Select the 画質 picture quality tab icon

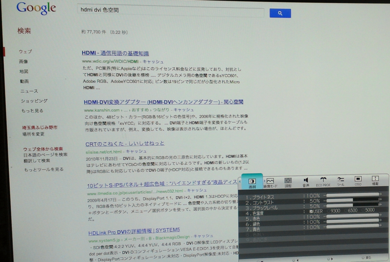pyautogui.click(x=252, y=182)
